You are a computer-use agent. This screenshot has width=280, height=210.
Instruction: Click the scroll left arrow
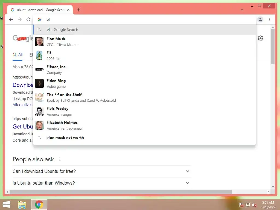pos(7,192)
